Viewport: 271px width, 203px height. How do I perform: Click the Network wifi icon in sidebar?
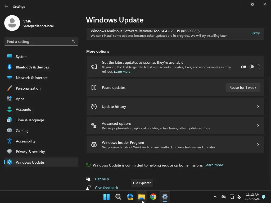(10, 77)
